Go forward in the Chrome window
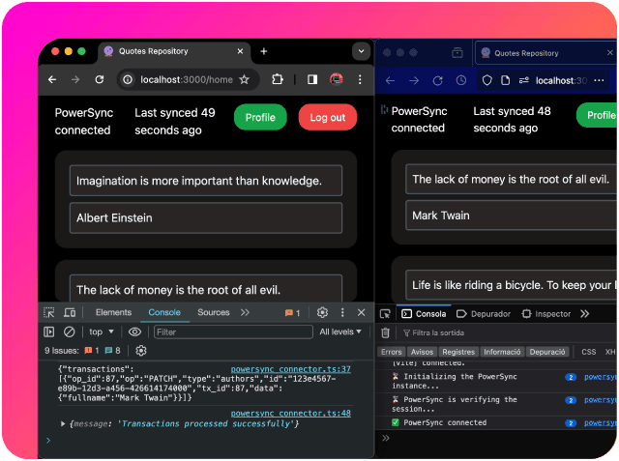The height and width of the screenshot is (461, 619). click(75, 79)
